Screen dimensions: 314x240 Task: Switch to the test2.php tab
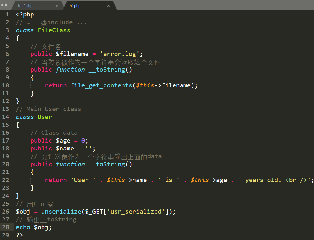coord(25,6)
